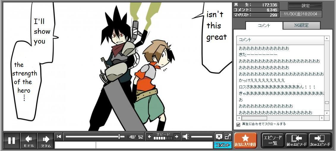
Task: Switch to the NG設定 tab
Action: [301, 25]
